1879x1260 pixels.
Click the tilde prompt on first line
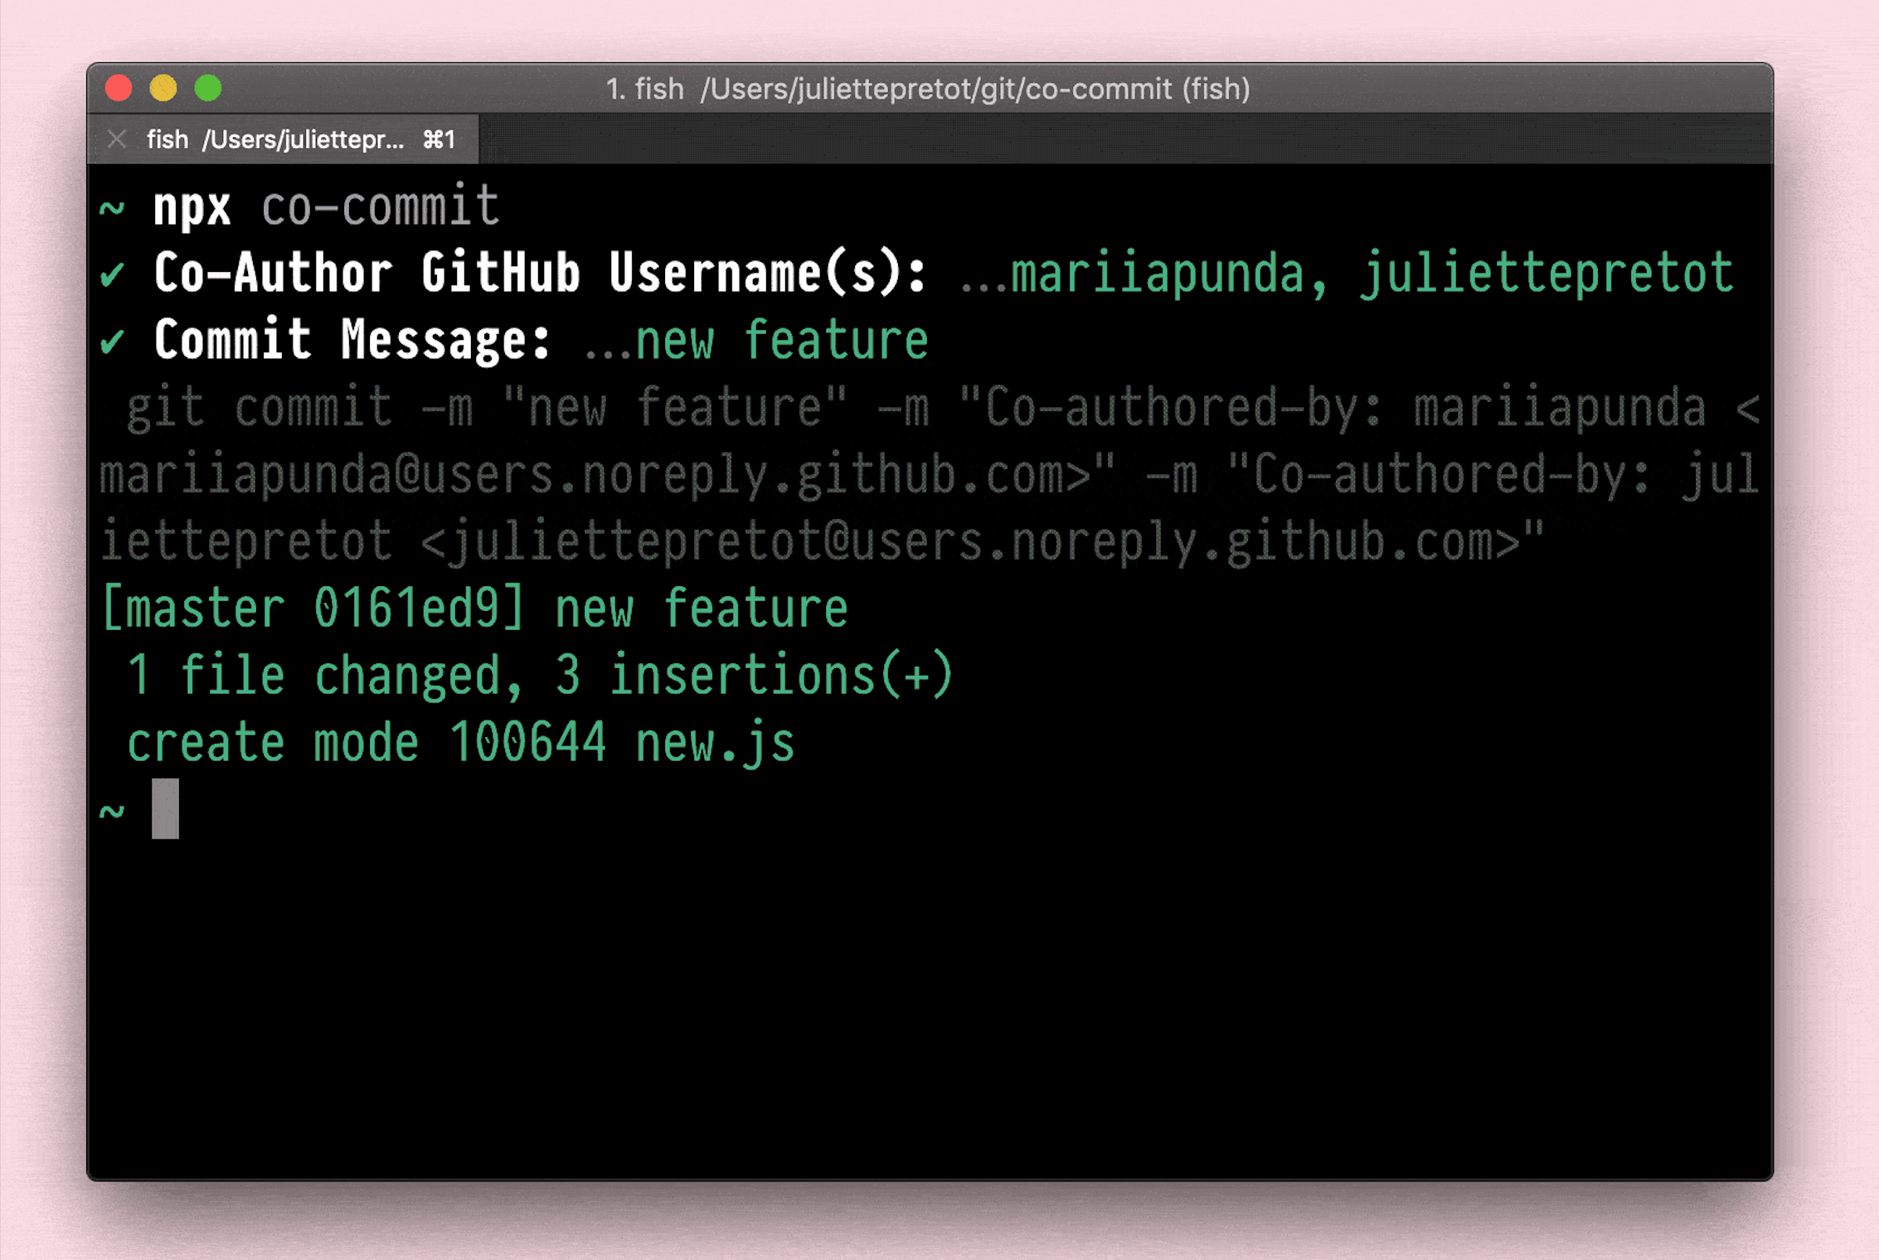112,207
